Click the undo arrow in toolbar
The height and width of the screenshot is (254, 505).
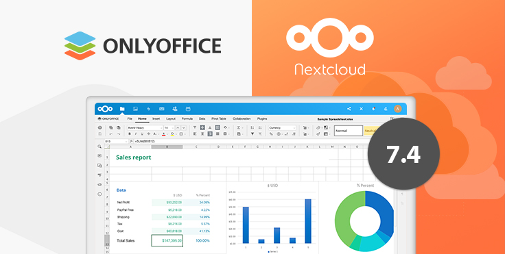(111, 134)
